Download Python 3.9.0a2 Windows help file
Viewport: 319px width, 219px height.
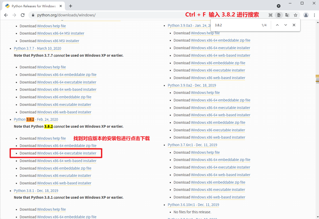[205, 93]
